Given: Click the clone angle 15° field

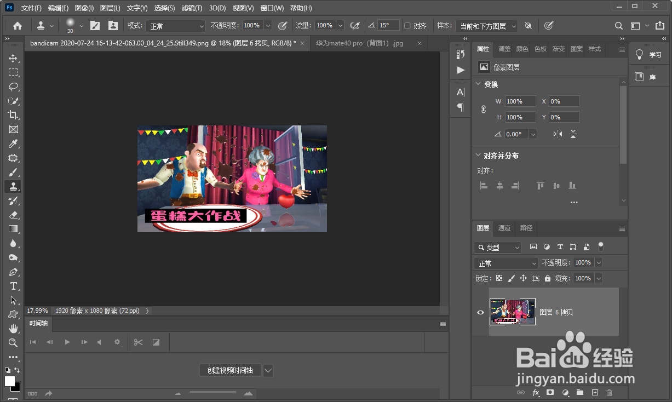Looking at the screenshot, I should tap(388, 26).
